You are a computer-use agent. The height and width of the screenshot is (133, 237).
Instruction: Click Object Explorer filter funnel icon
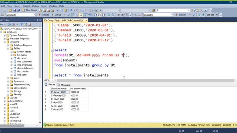pyautogui.click(x=21, y=24)
